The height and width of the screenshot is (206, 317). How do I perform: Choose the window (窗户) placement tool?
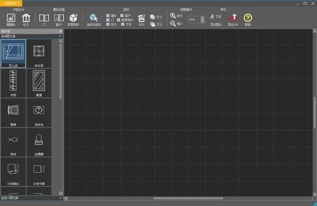[59, 18]
